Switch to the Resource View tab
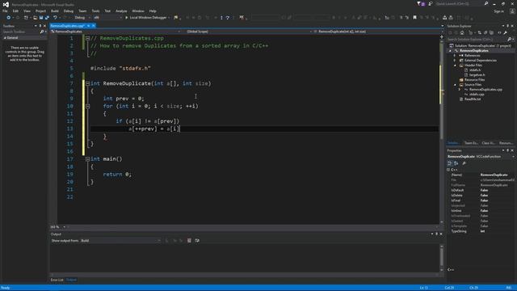 506,143
